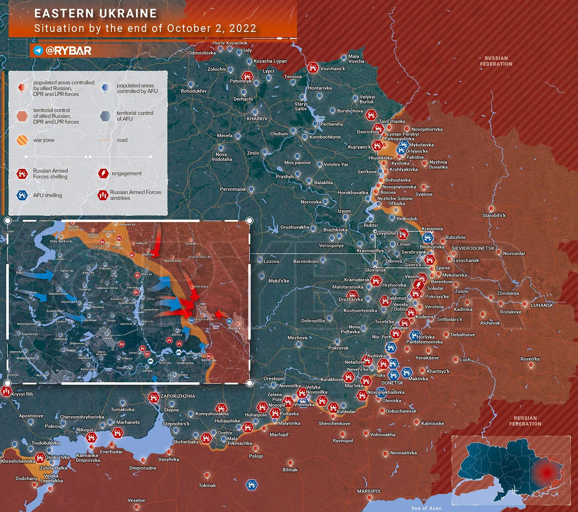Image resolution: width=578 pixels, height=512 pixels.
Task: Click the Izyum town label
Action: (344, 211)
